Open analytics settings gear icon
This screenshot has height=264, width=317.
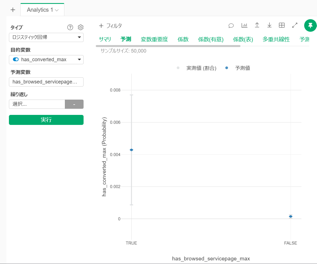pyautogui.click(x=81, y=27)
